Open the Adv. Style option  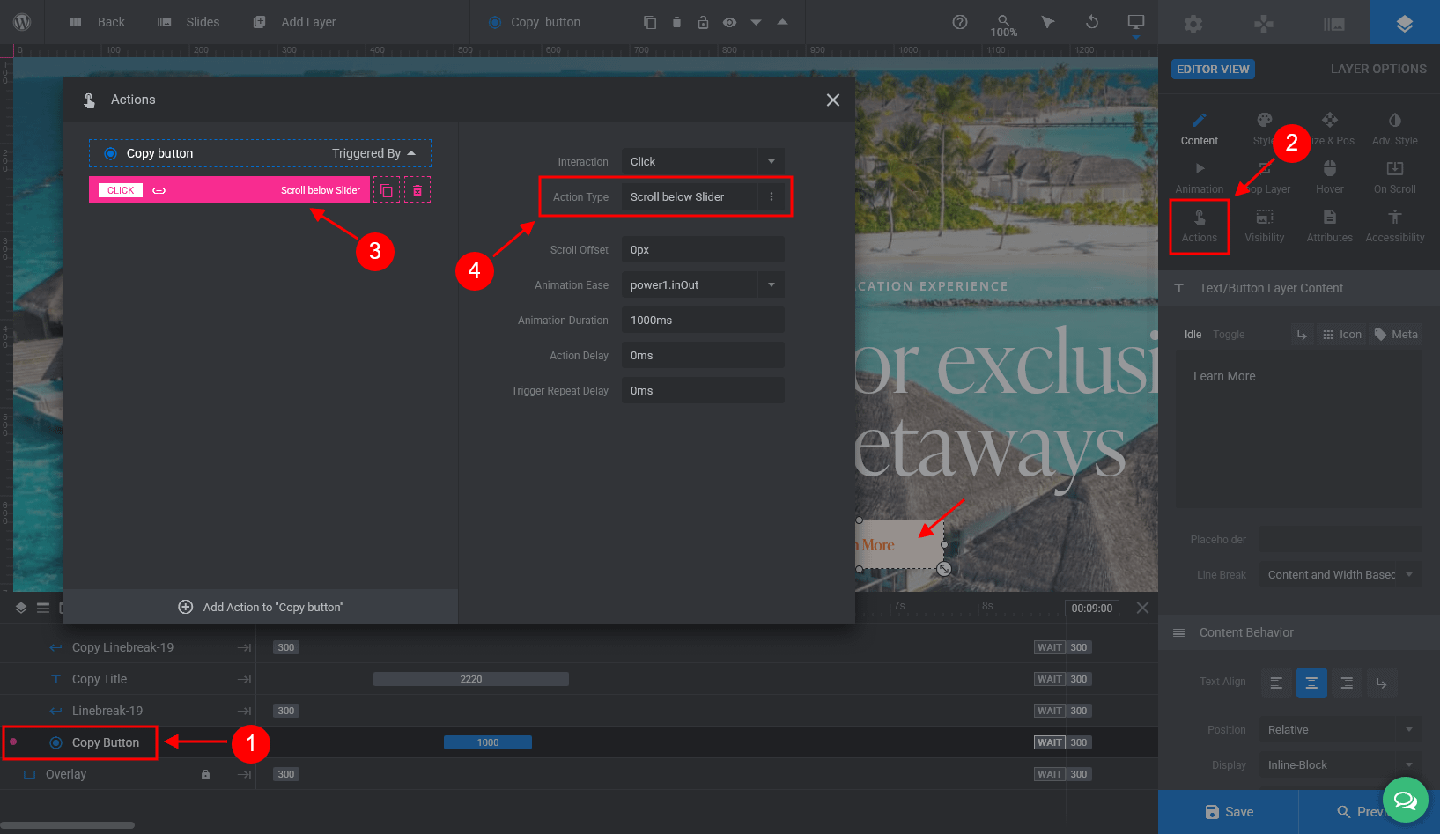pyautogui.click(x=1395, y=129)
